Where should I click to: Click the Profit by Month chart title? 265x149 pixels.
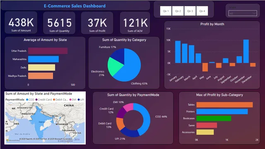pyautogui.click(x=212, y=24)
